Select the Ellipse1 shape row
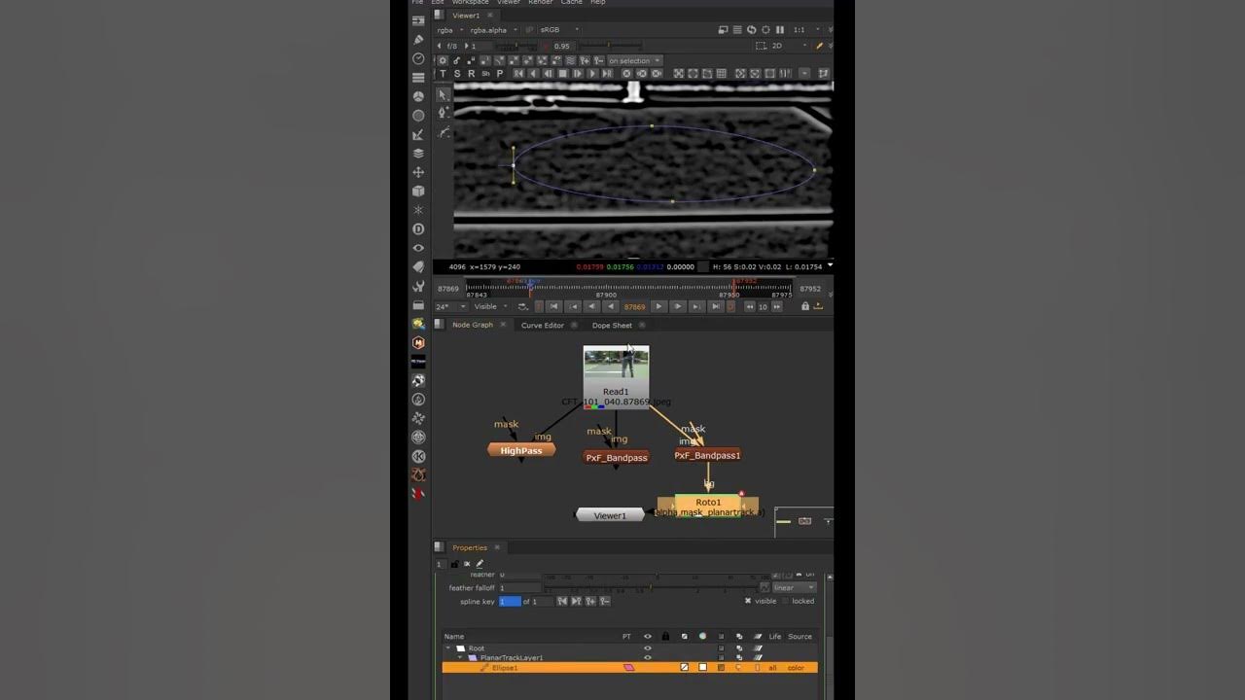1245x700 pixels. (x=630, y=668)
